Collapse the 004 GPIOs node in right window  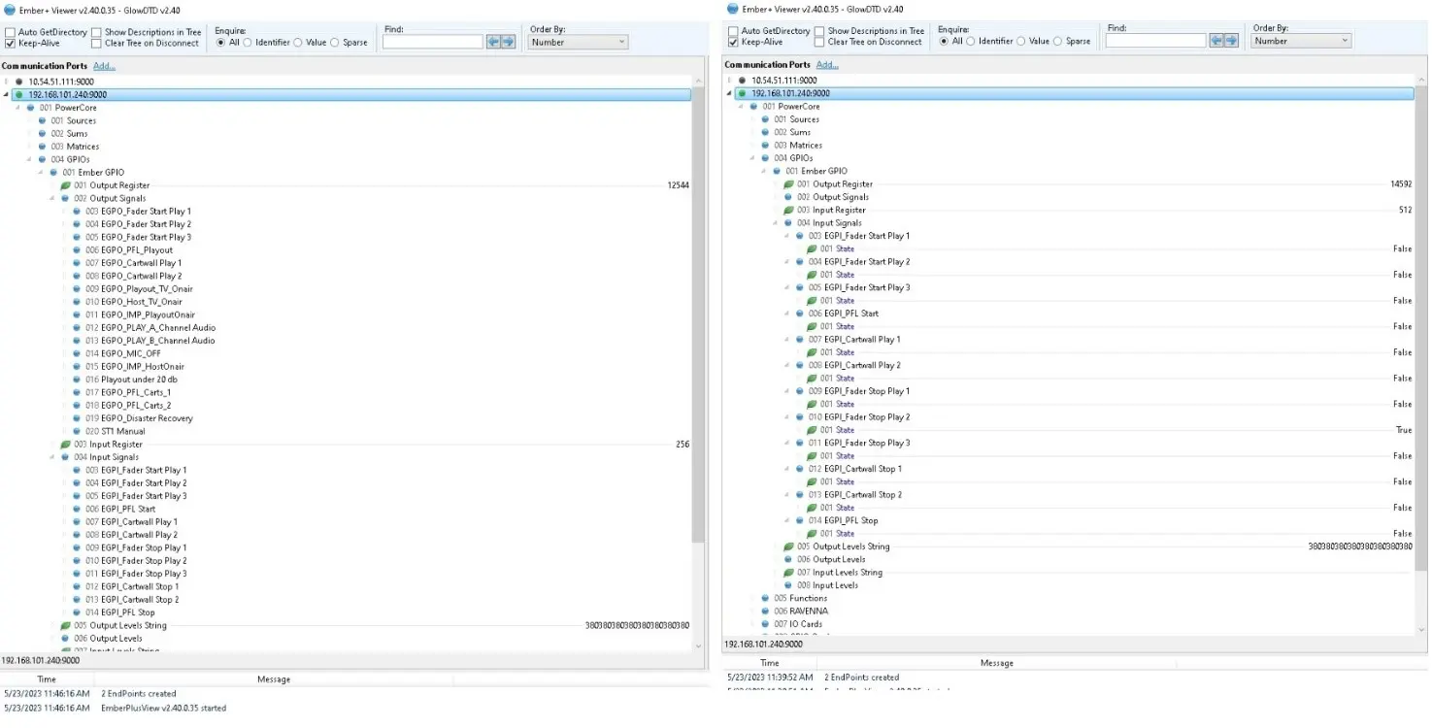tap(750, 158)
